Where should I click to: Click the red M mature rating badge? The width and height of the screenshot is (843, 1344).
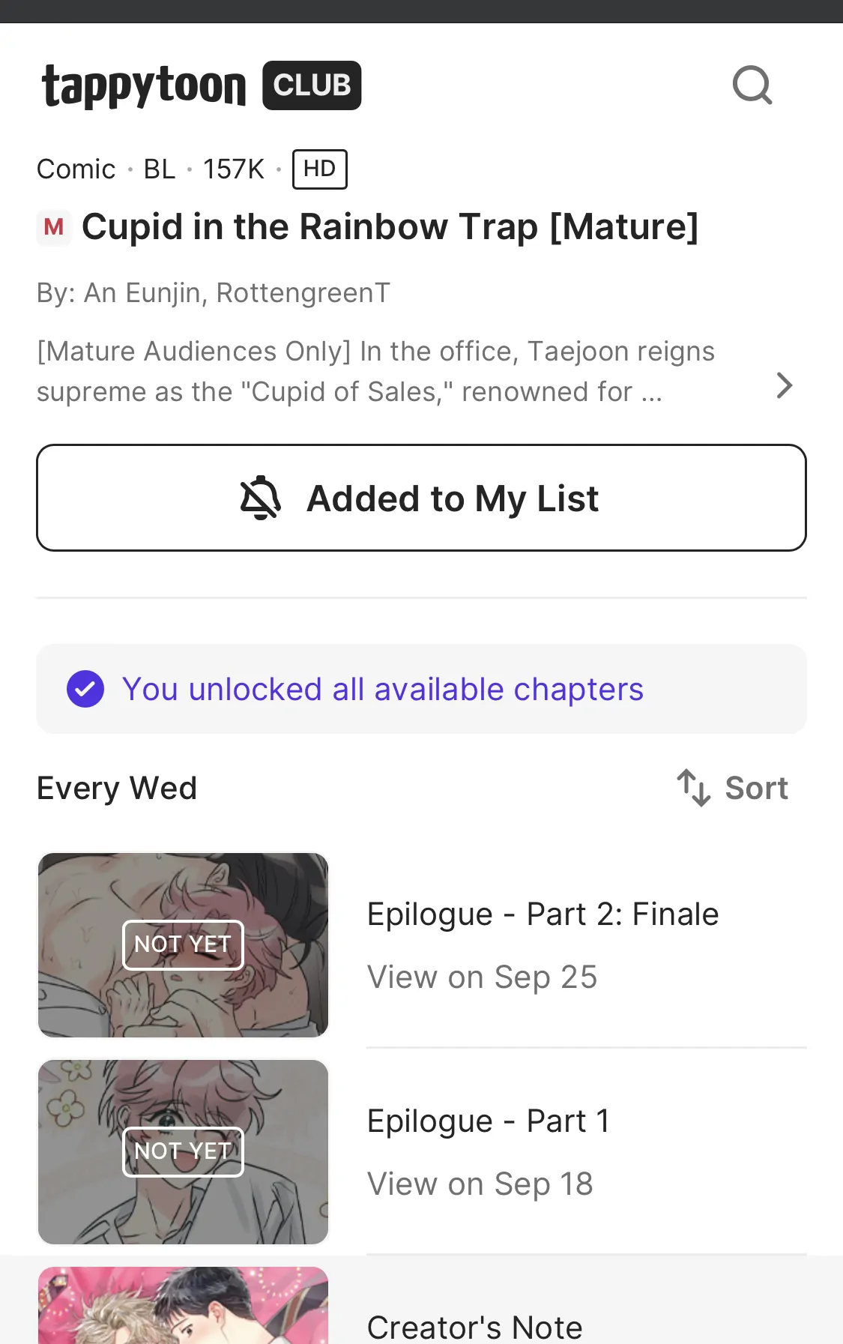[54, 227]
